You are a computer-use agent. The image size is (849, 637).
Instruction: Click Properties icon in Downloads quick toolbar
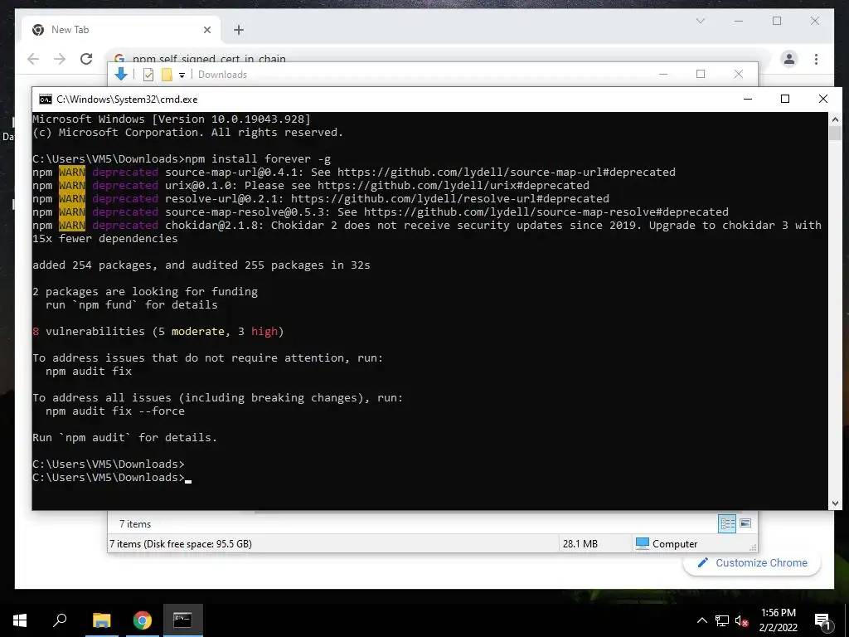(x=148, y=75)
